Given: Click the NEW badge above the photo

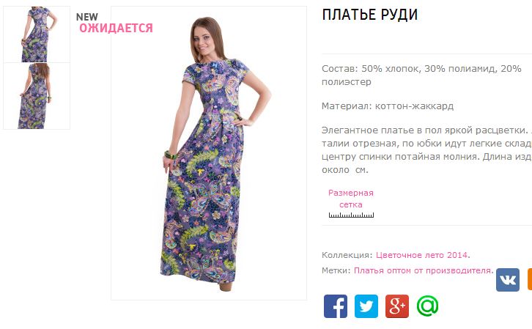Looking at the screenshot, I should pos(87,17).
